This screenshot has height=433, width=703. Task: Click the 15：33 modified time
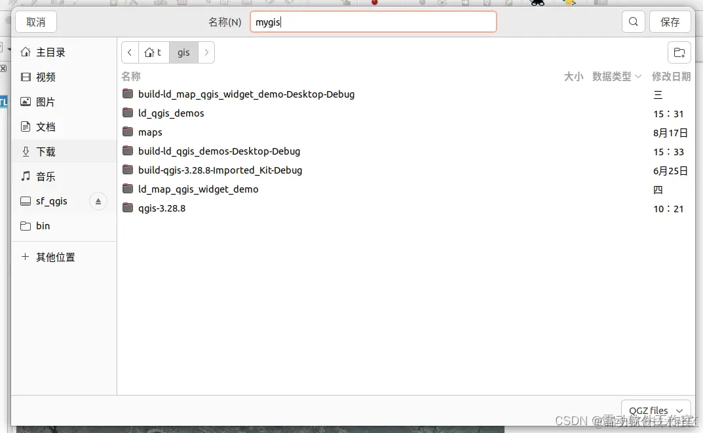pyautogui.click(x=668, y=152)
